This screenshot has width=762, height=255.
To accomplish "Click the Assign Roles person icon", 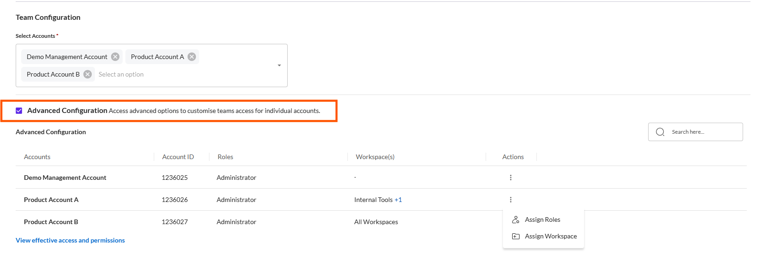I will (x=516, y=219).
